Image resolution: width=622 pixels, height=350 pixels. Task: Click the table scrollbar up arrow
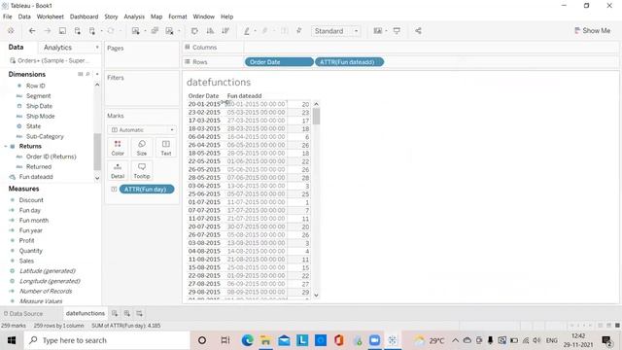point(316,104)
